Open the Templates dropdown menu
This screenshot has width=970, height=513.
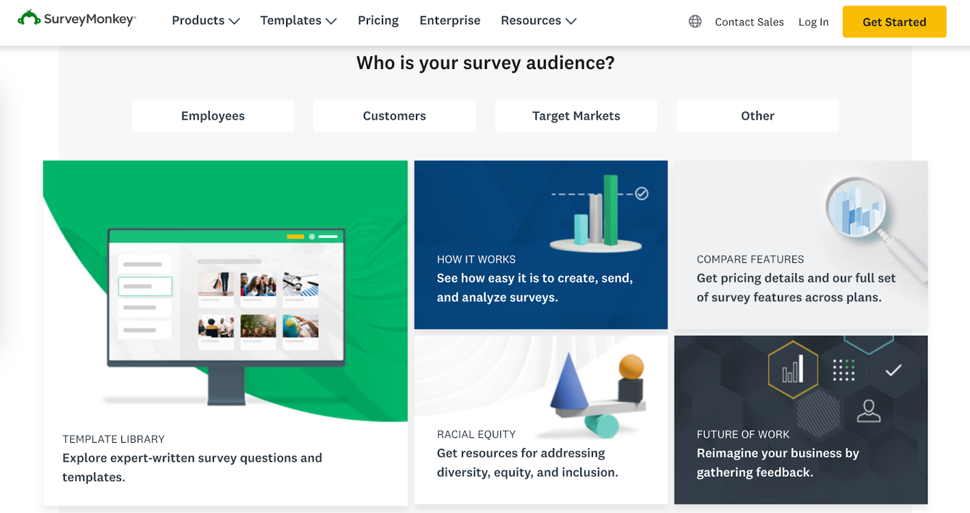click(x=298, y=21)
